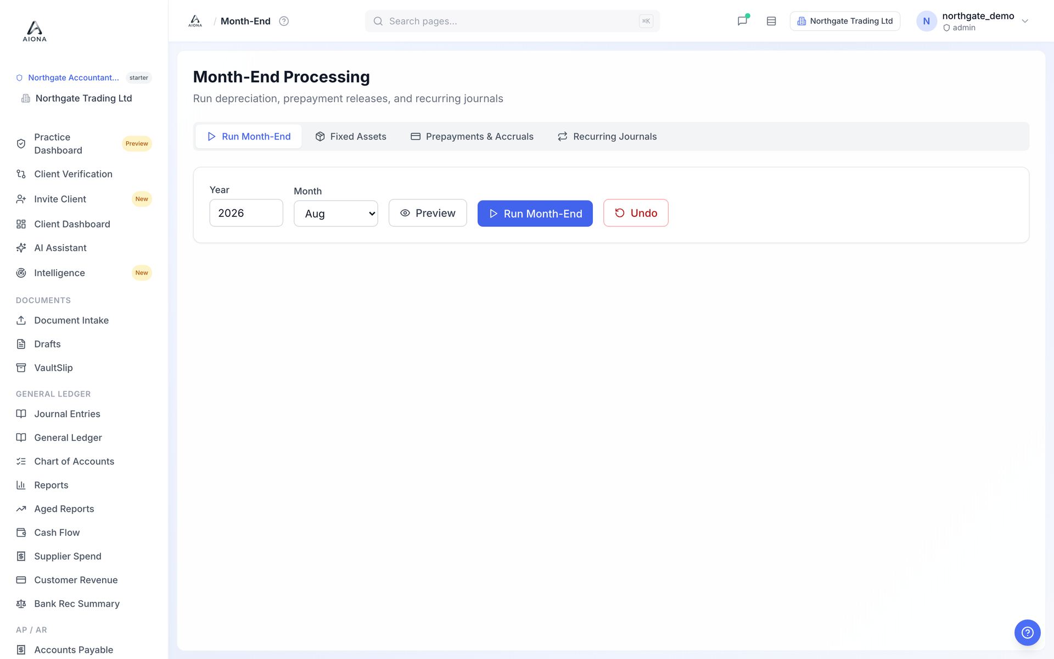This screenshot has width=1054, height=659.
Task: Click the Bank Rec Summary scales icon
Action: click(x=21, y=604)
